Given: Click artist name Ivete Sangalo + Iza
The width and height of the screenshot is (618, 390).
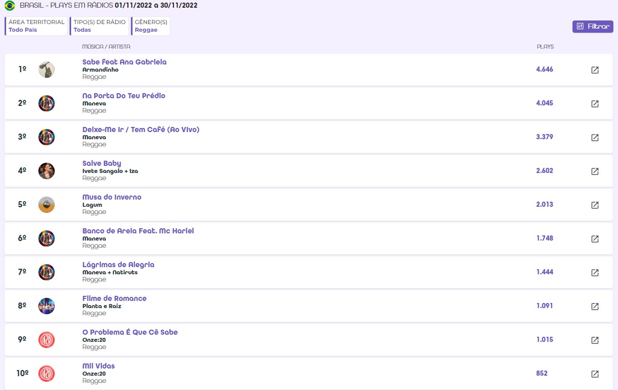Looking at the screenshot, I should pyautogui.click(x=110, y=171).
